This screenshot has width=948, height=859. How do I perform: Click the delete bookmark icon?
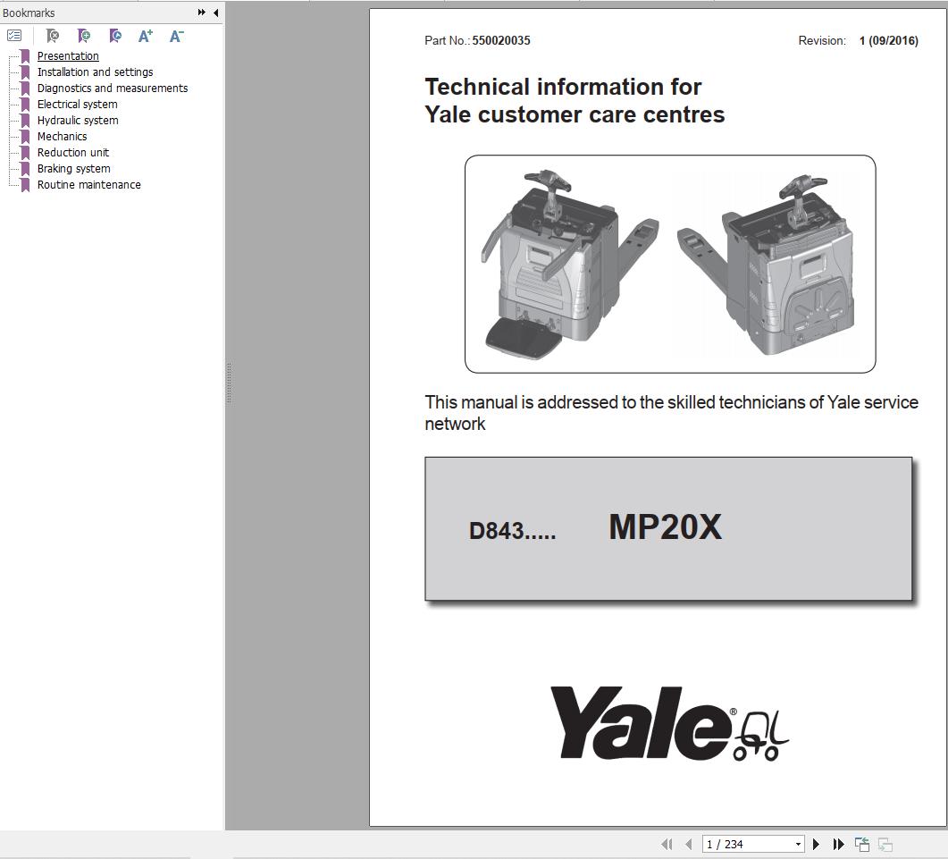coord(53,37)
